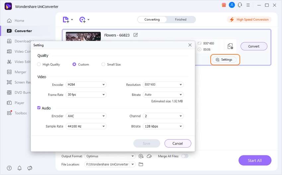Open output folder icon
Viewport: 282px width, 175px height.
pyautogui.click(x=141, y=164)
